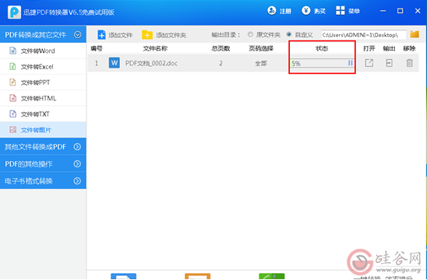
Task: Open the 菜单 grid menu
Action: tap(341, 11)
